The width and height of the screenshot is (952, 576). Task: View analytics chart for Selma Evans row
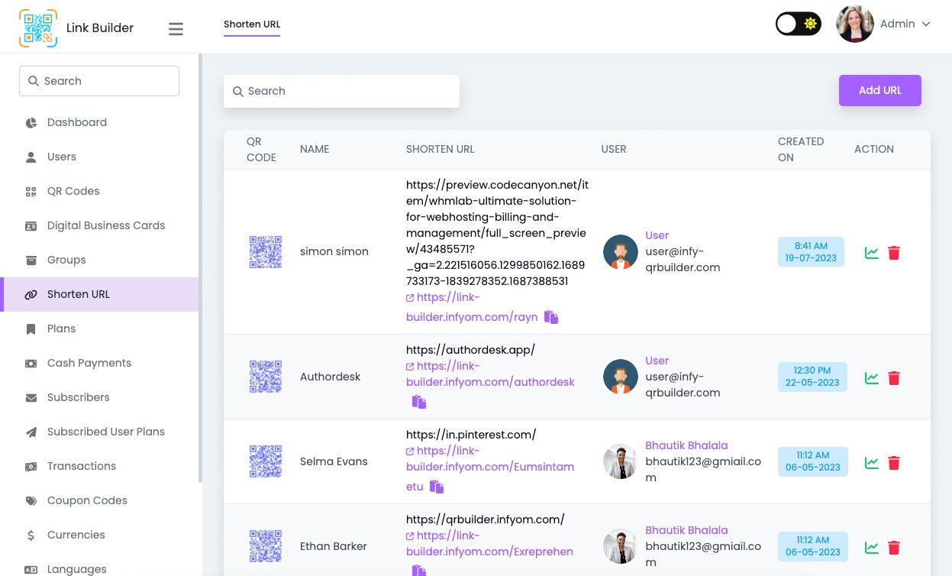tap(871, 463)
